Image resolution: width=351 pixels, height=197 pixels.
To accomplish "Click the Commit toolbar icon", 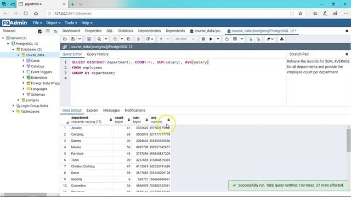I will (251, 39).
